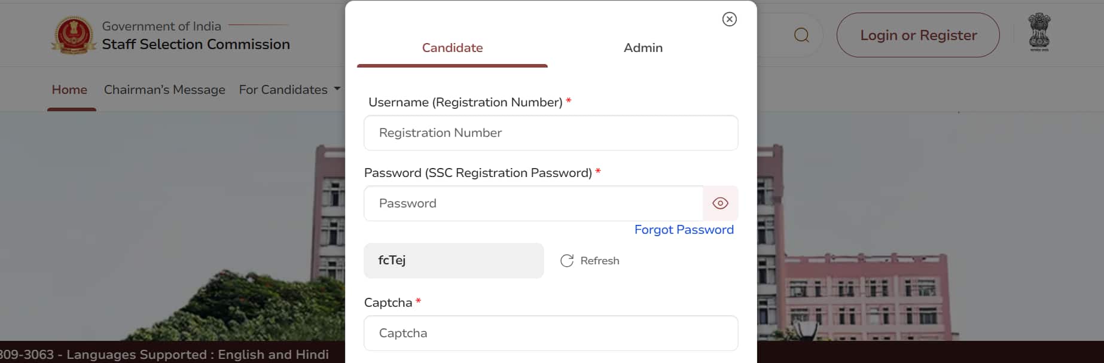
Task: Click the national emblem of India icon
Action: click(1039, 32)
